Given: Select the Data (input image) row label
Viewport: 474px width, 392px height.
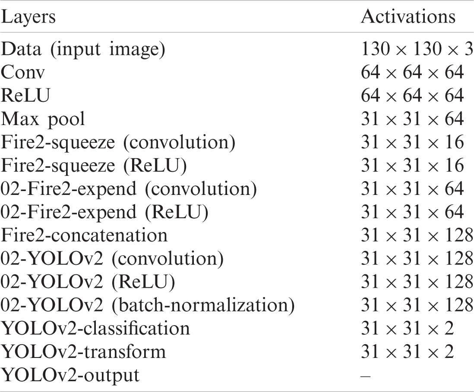Looking at the screenshot, I should tap(83, 50).
